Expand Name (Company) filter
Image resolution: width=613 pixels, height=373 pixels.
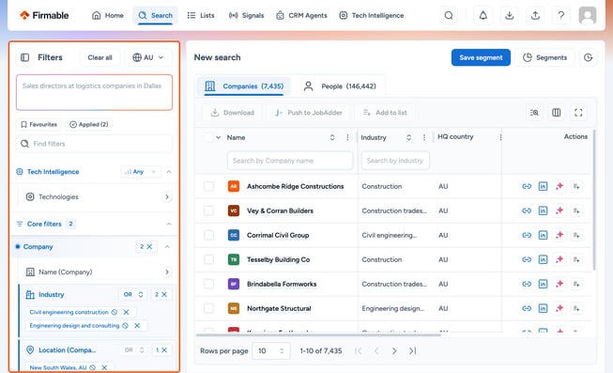[x=167, y=272]
